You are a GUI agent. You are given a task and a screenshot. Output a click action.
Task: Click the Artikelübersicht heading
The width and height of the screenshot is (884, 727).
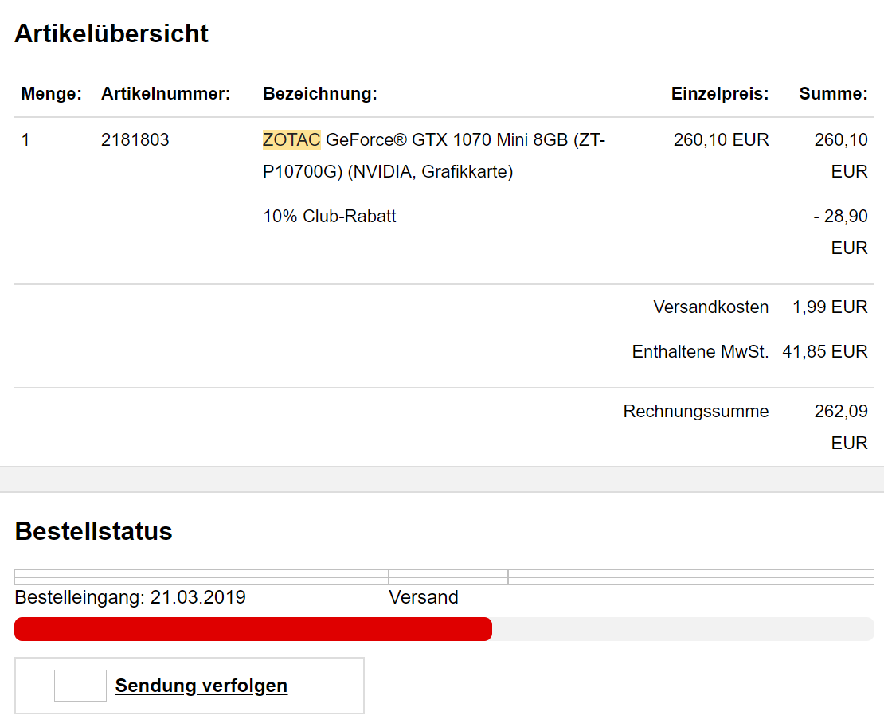pos(111,33)
